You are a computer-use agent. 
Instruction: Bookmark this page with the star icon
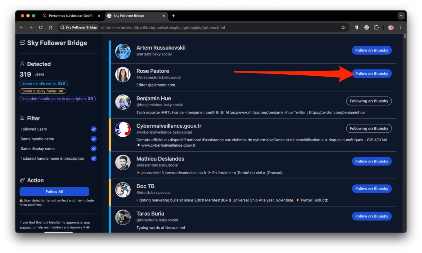click(x=343, y=27)
